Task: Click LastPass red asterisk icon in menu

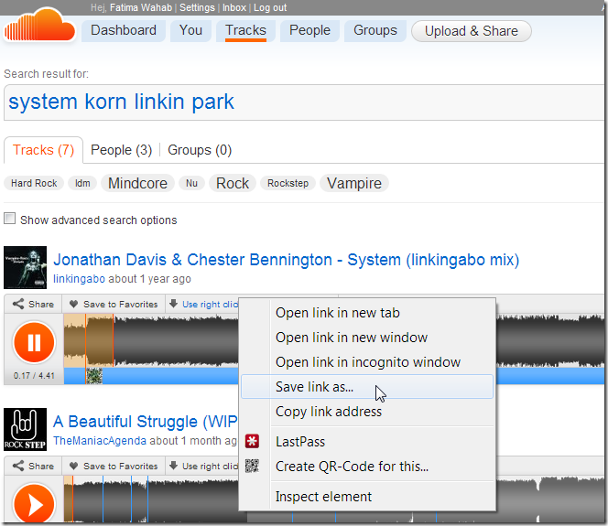Action: 252,441
